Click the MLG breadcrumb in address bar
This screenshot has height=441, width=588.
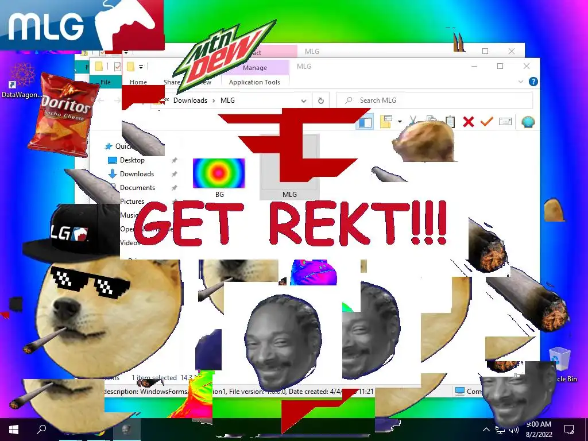pos(227,100)
